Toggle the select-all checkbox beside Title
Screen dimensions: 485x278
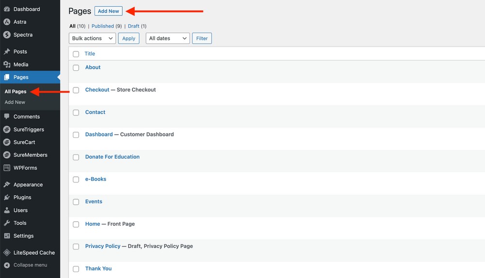click(76, 54)
